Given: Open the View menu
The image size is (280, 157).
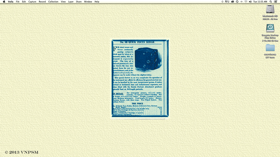Looking at the screenshot, I should pos(63,2).
